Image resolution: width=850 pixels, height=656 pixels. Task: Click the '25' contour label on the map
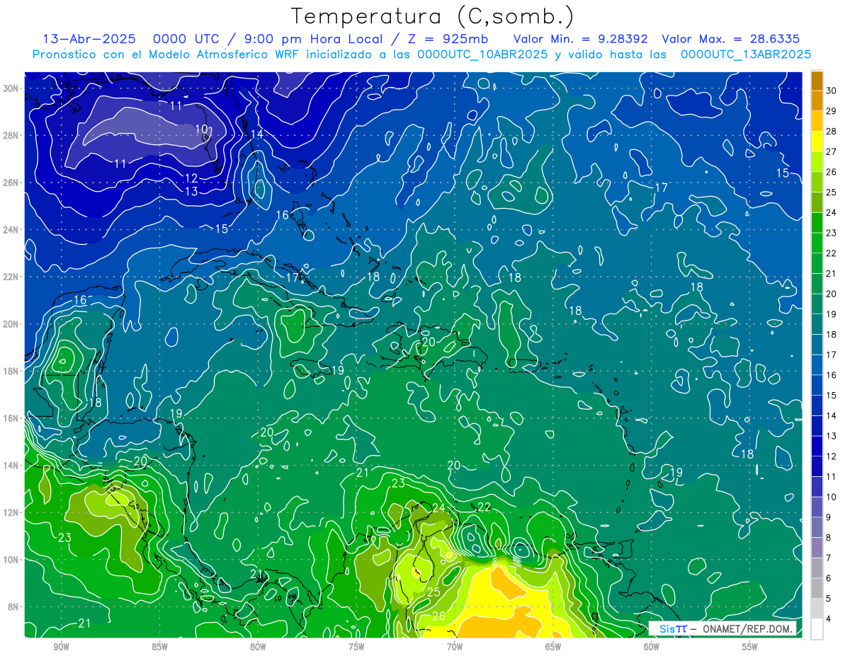click(x=433, y=592)
